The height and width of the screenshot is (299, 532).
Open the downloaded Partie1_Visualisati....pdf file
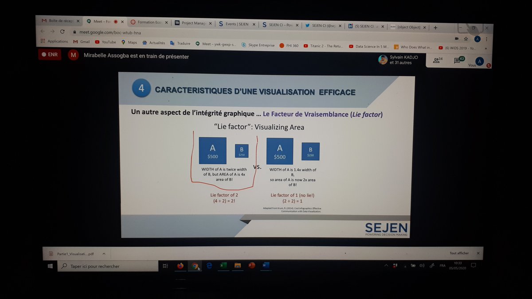[x=71, y=254]
